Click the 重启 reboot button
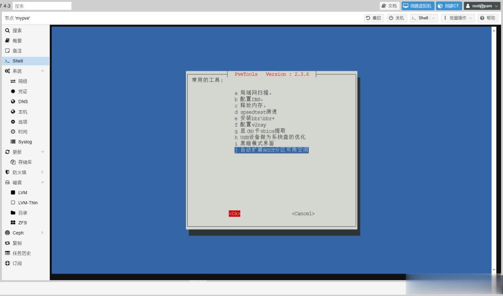The image size is (503, 296). (x=374, y=18)
